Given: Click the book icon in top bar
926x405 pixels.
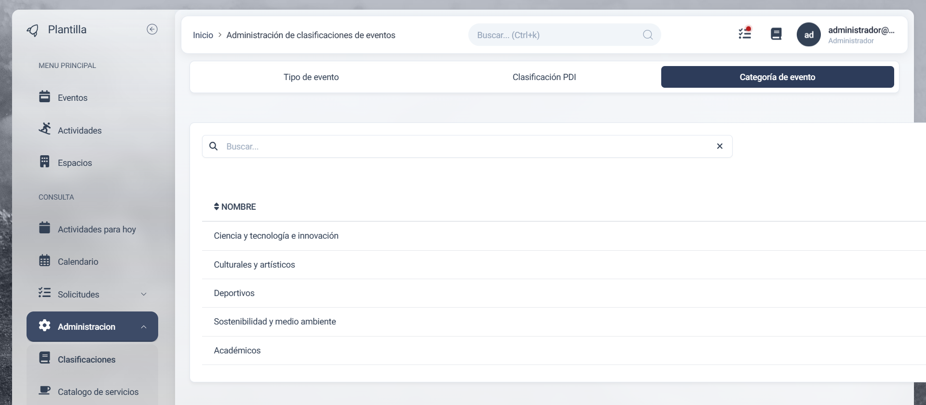Looking at the screenshot, I should point(776,34).
